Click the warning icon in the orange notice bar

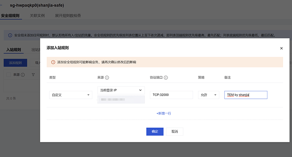tap(53, 62)
